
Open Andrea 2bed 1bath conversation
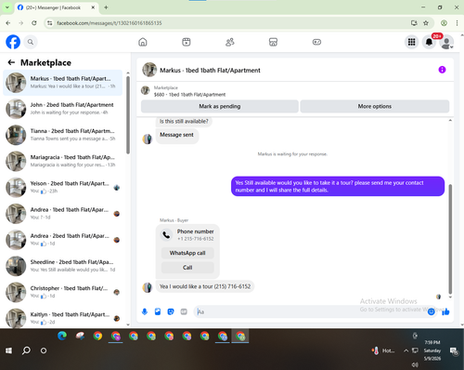coord(63,240)
